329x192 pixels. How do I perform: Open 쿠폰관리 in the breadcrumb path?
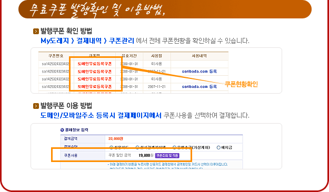point(122,41)
